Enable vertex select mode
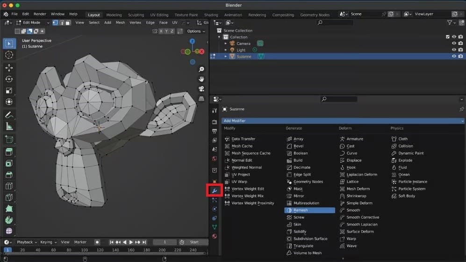 pos(55,22)
